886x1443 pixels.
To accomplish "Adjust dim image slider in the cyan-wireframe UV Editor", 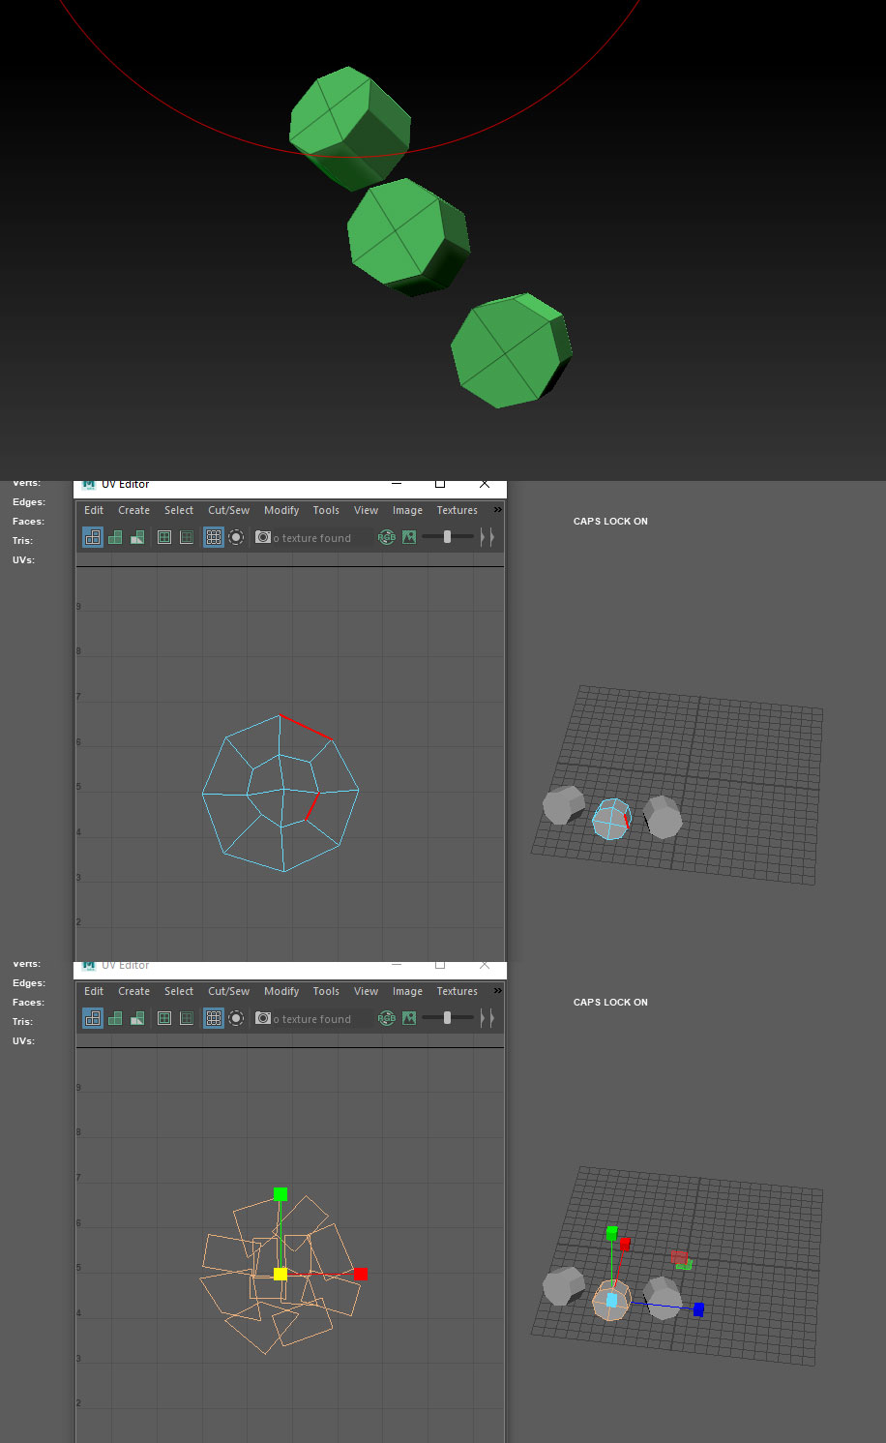I will tap(448, 536).
